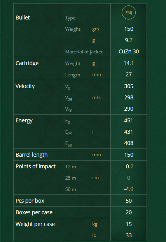
Task: Click the V0 velocity value 305
Action: click(129, 86)
